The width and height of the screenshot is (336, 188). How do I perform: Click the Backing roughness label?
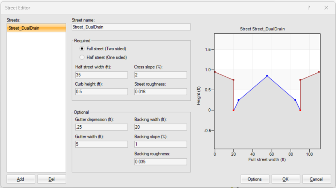[152, 154]
